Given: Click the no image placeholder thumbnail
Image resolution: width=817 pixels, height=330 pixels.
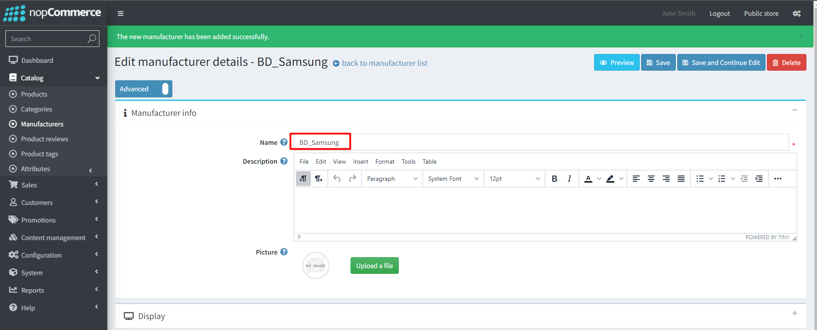Looking at the screenshot, I should click(316, 265).
